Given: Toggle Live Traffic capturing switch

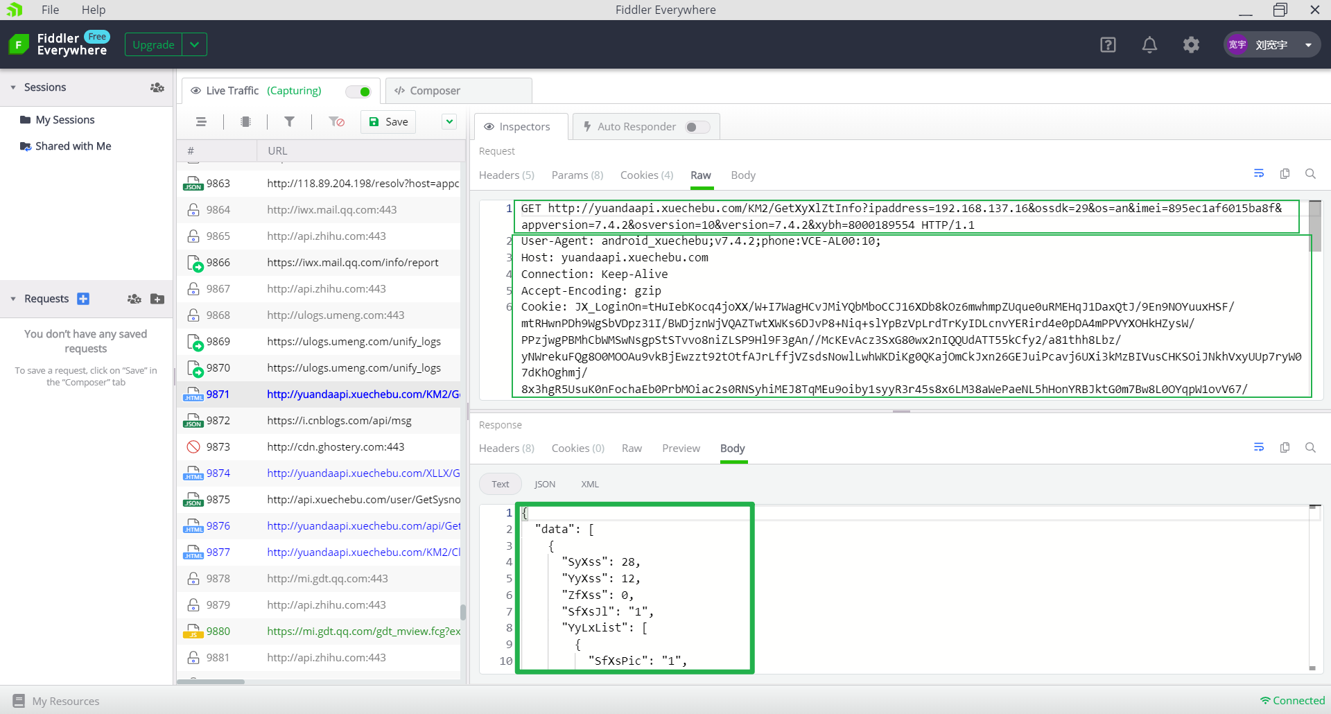Looking at the screenshot, I should (x=359, y=92).
